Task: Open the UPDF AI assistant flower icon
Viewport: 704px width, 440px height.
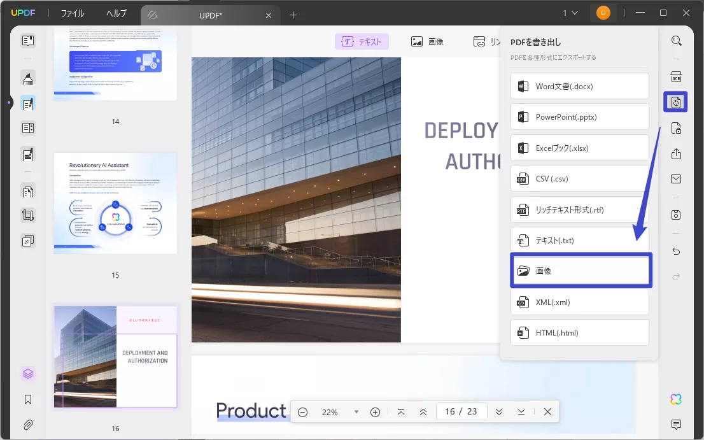Action: tap(676, 399)
